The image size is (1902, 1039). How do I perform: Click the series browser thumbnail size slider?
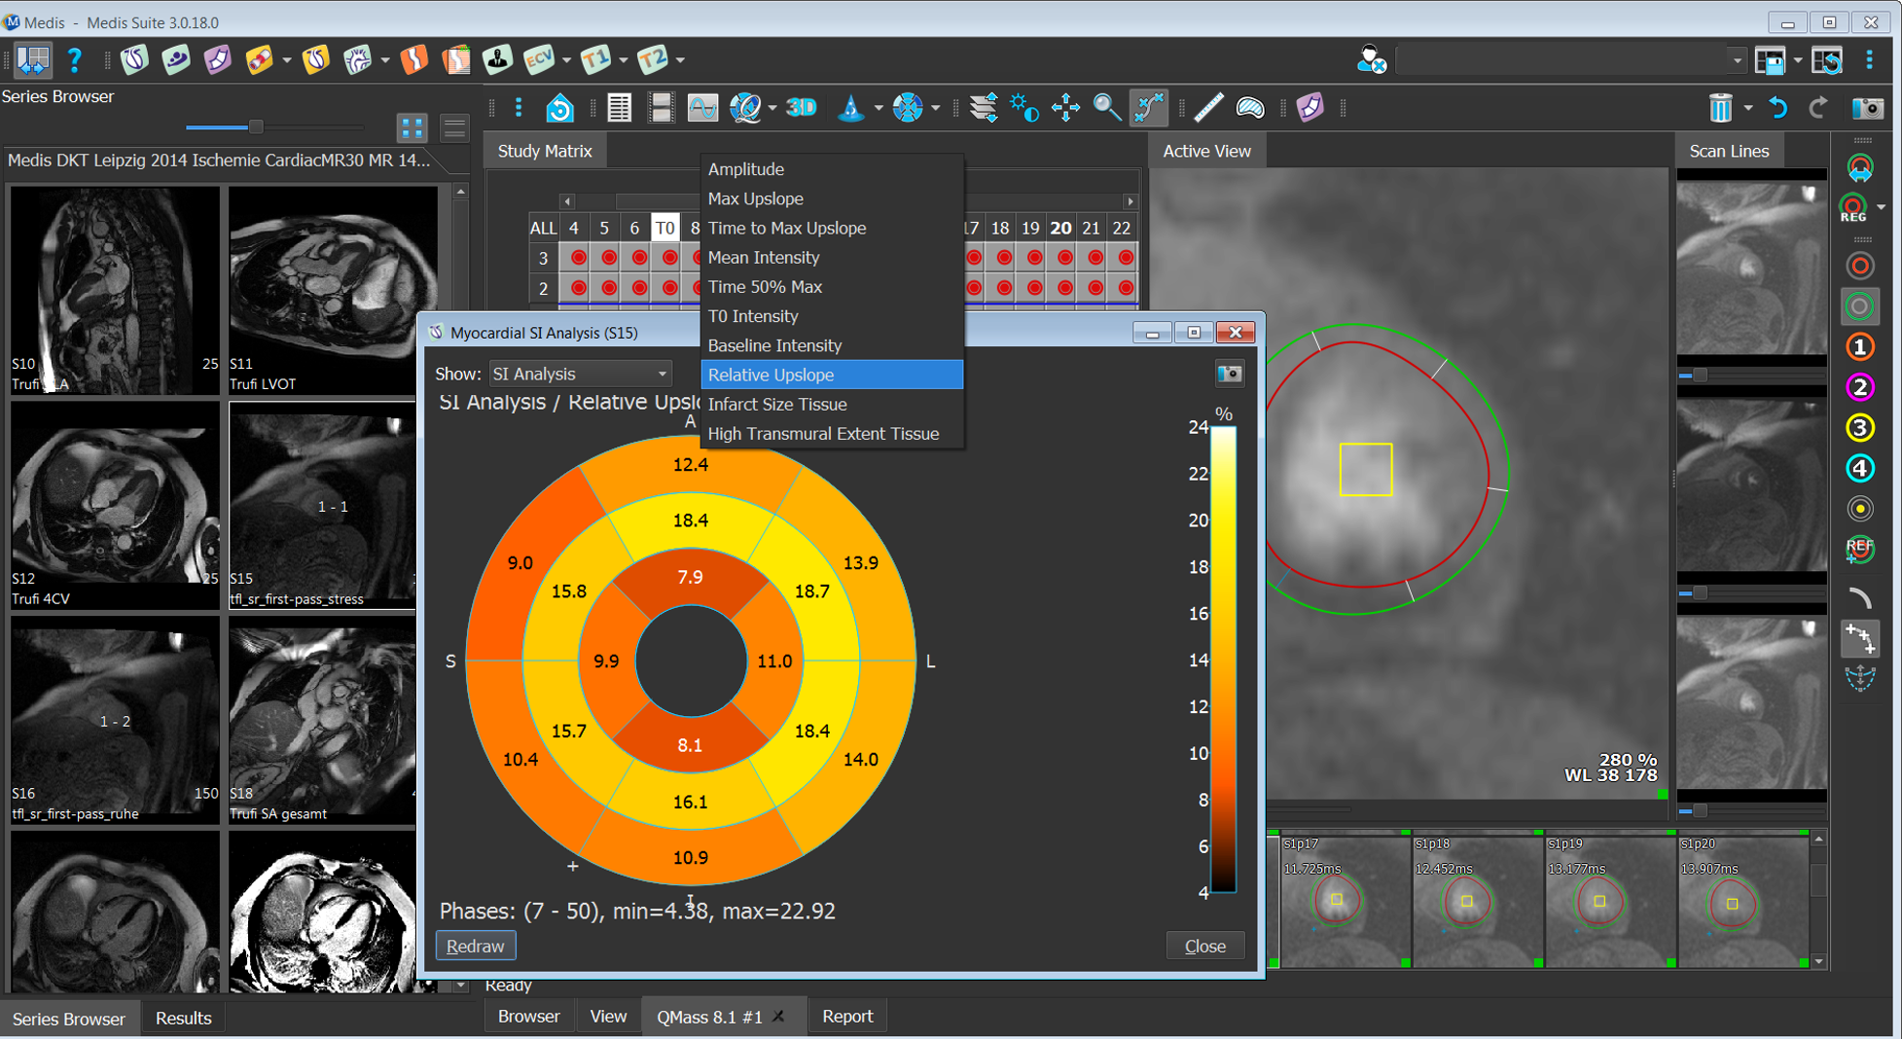[x=256, y=126]
